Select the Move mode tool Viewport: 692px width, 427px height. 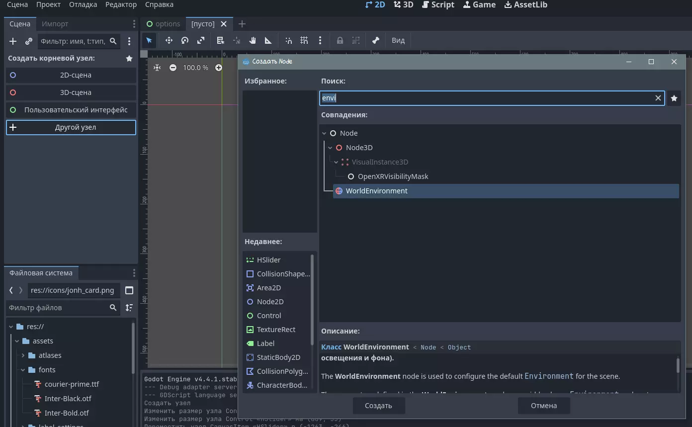click(169, 40)
